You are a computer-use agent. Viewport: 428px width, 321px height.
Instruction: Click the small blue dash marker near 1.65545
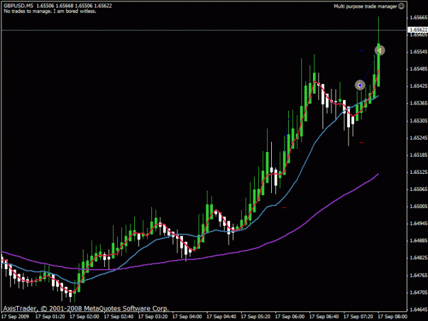362,51
